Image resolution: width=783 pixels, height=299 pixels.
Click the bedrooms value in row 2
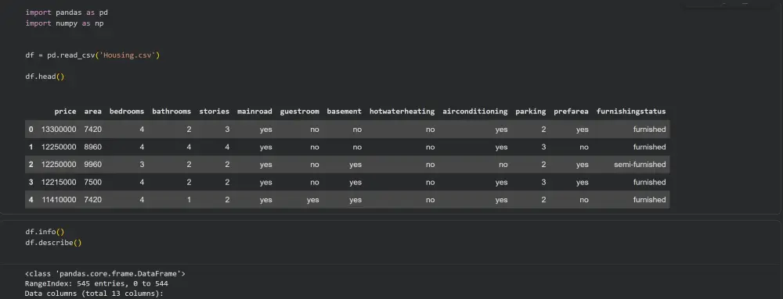coord(142,164)
